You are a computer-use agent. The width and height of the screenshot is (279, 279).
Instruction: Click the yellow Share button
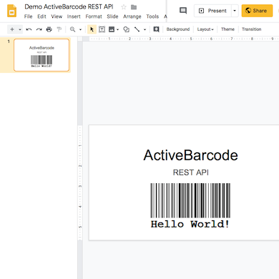[x=257, y=11]
